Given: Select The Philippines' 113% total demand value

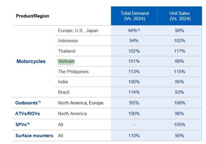Looking at the screenshot, I should pos(134,72).
